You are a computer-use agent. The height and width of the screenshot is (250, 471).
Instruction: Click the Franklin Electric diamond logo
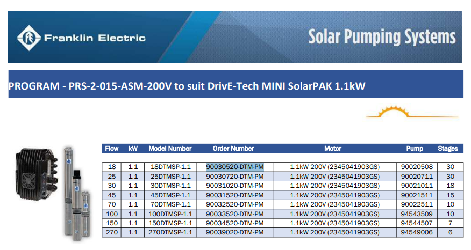point(29,38)
